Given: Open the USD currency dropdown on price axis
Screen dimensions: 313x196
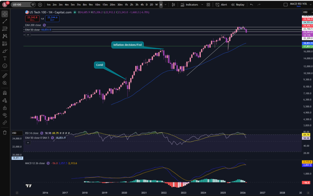Looking at the screenshot, I should (307, 12).
